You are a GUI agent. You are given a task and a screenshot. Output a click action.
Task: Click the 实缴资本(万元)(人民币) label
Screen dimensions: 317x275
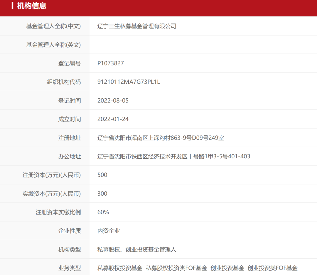tap(52, 194)
